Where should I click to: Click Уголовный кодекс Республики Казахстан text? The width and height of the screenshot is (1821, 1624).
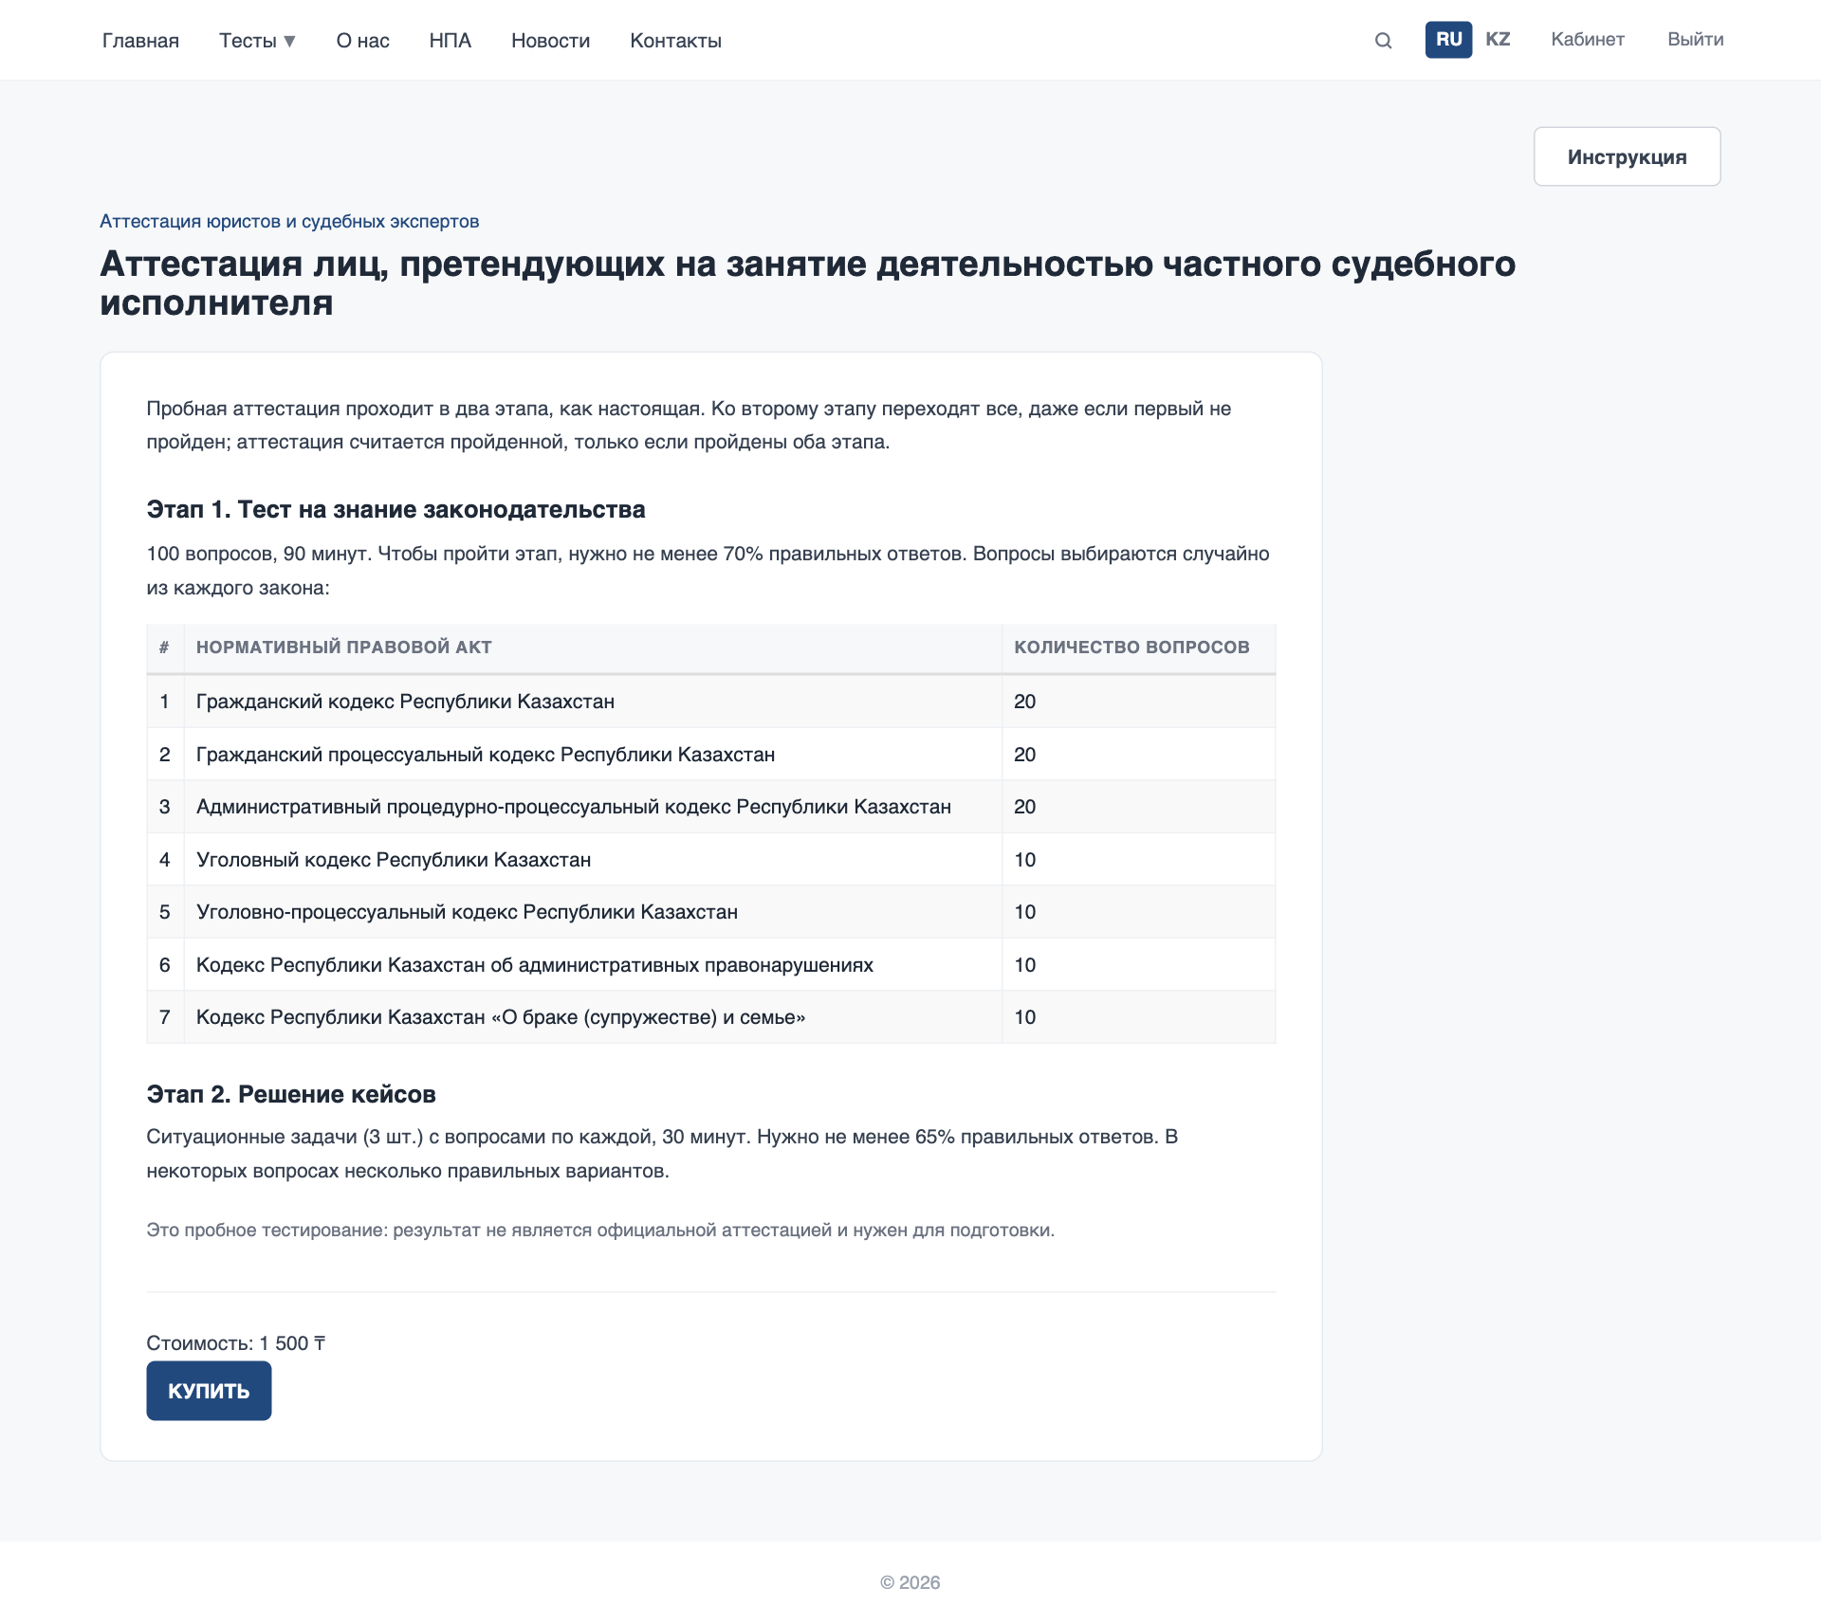(x=394, y=860)
